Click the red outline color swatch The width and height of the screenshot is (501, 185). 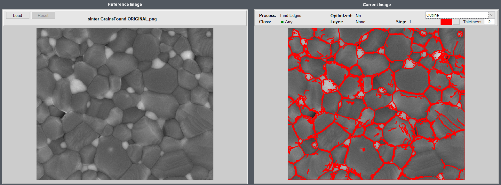pyautogui.click(x=446, y=22)
